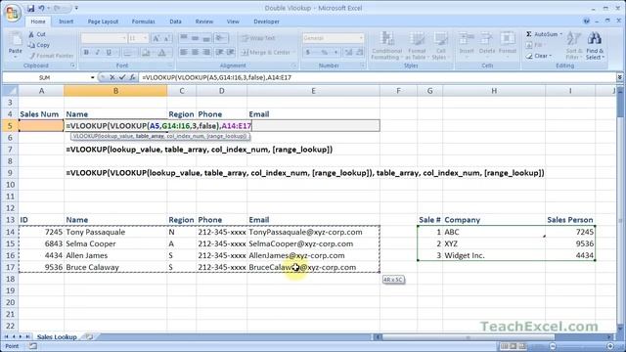
Task: Apply percent style
Action: point(324,52)
